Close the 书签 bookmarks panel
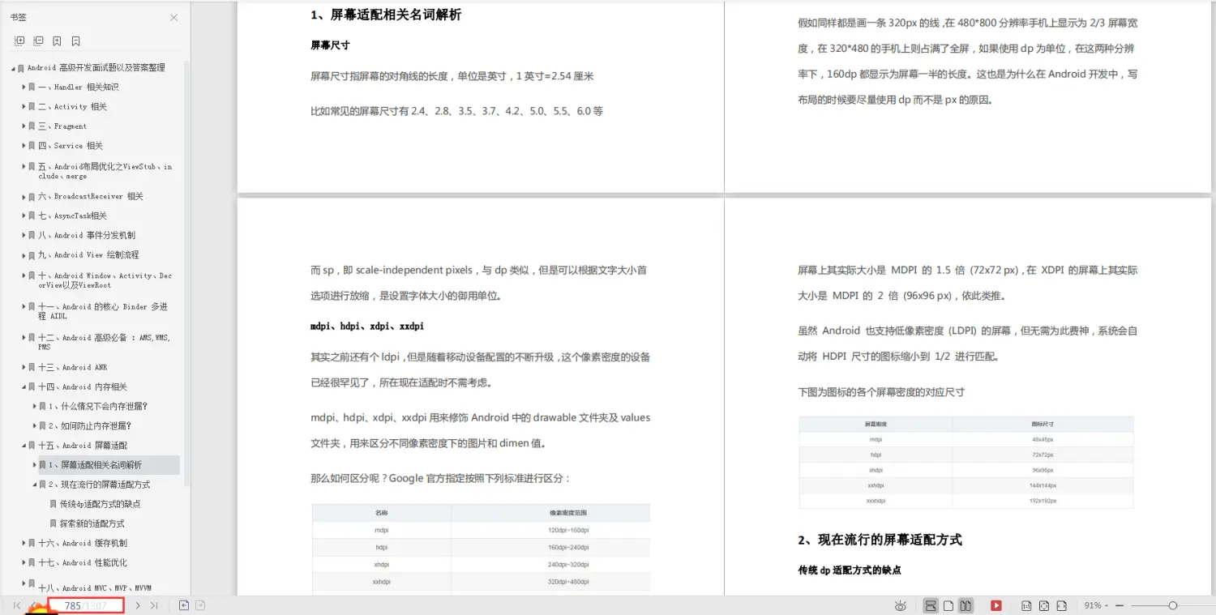This screenshot has height=615, width=1216. [173, 17]
